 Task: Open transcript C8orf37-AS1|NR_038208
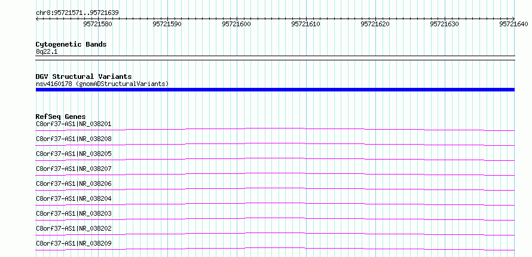(74, 139)
